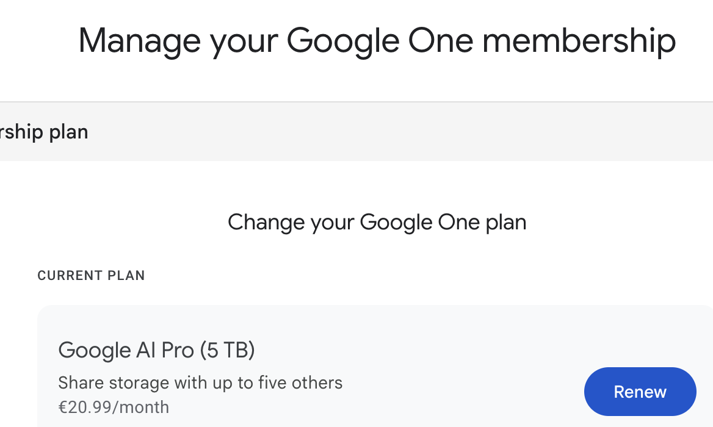Select the membership plan section header
Image resolution: width=713 pixels, height=427 pixels.
[44, 132]
